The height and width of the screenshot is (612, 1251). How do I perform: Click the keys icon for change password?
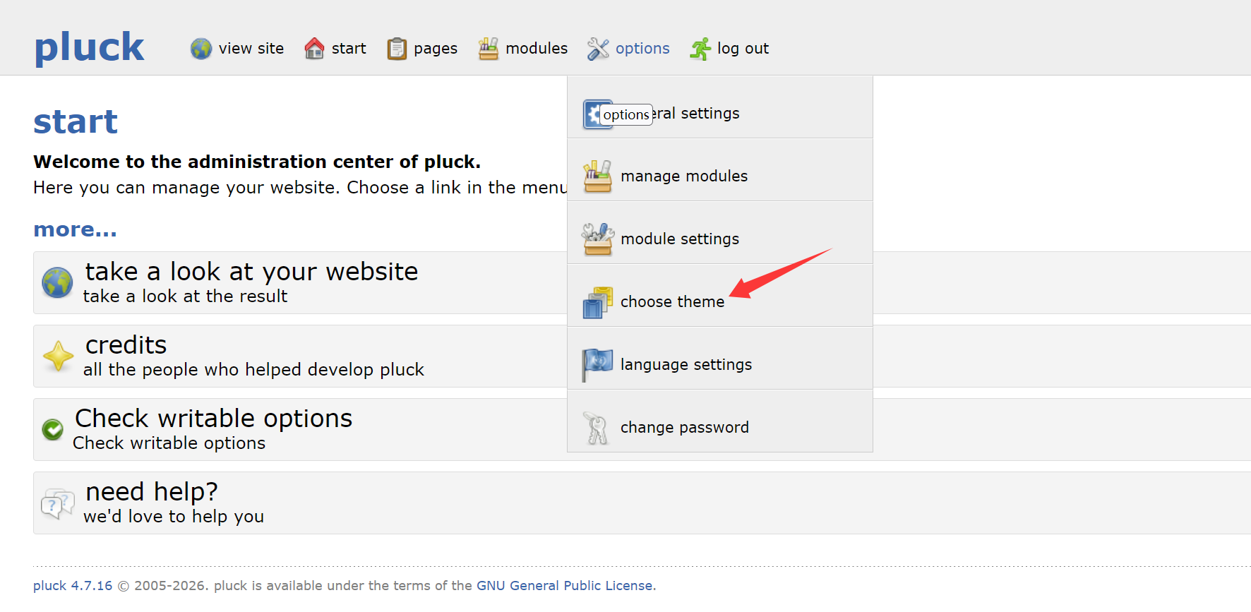point(597,428)
